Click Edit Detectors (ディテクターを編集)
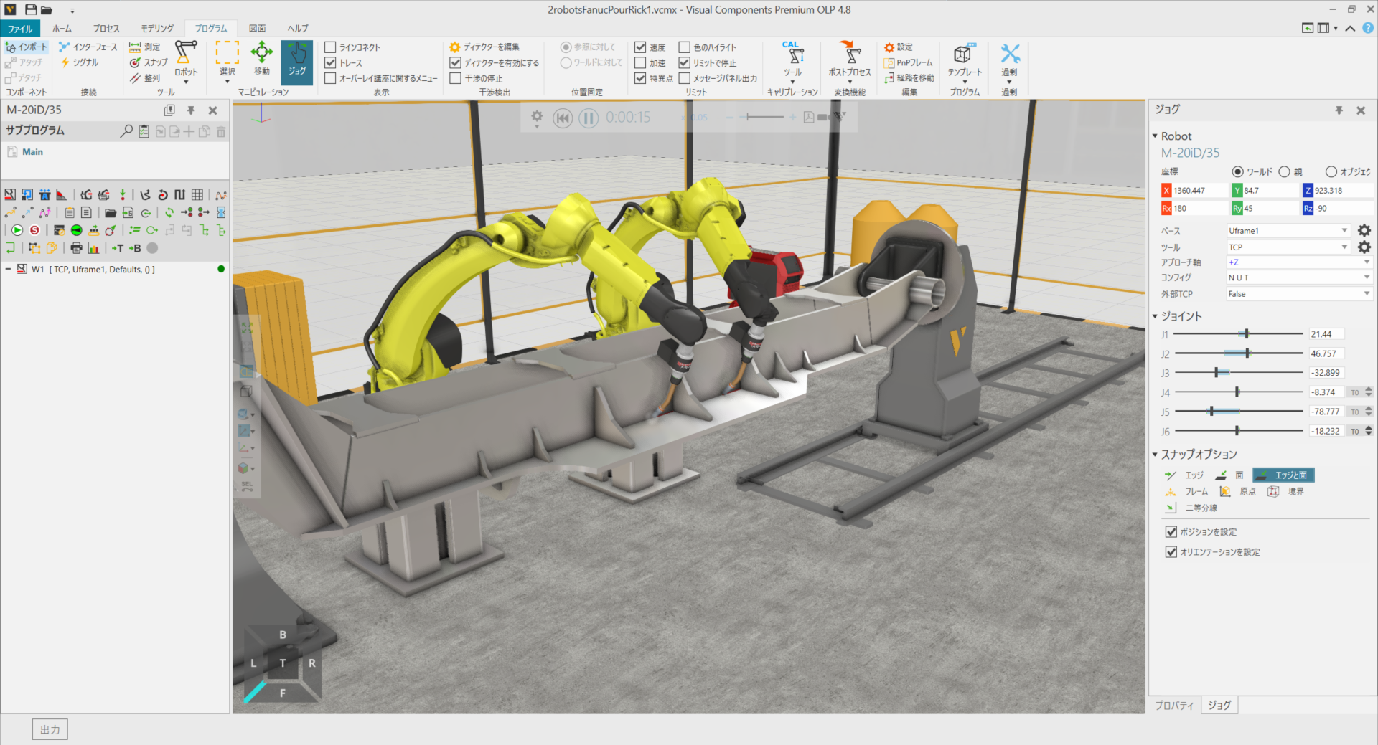 tap(484, 47)
